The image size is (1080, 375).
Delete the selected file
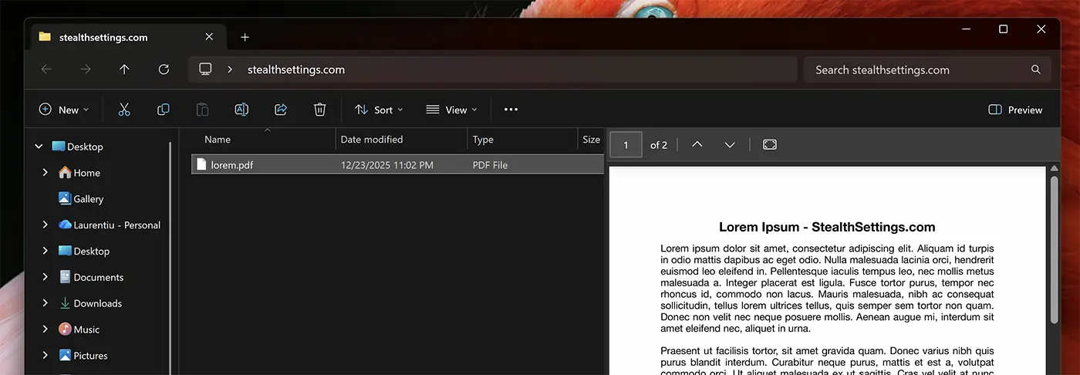[320, 110]
